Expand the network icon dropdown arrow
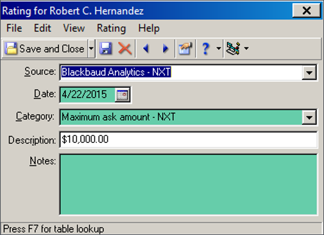Screen dimensions: 324x235 (246, 49)
